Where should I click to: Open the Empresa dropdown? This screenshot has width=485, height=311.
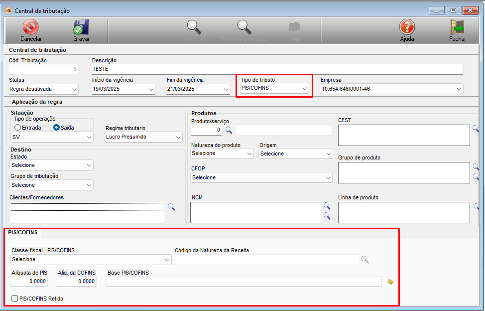(x=391, y=89)
